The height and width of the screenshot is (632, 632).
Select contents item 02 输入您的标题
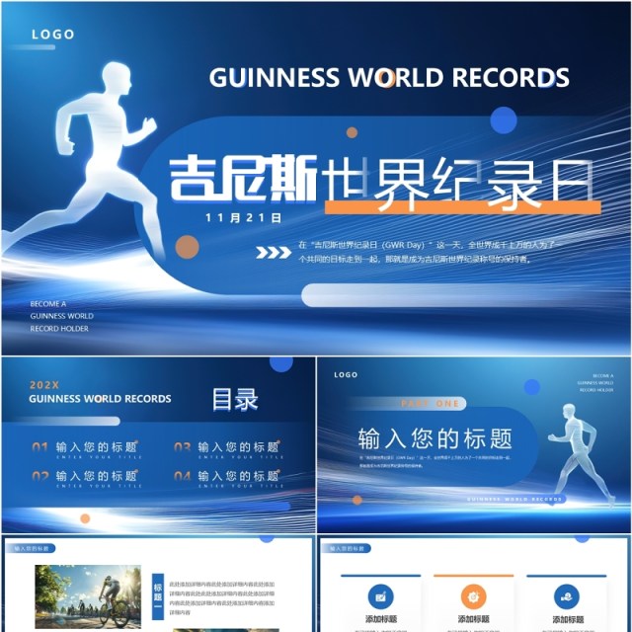(87, 478)
